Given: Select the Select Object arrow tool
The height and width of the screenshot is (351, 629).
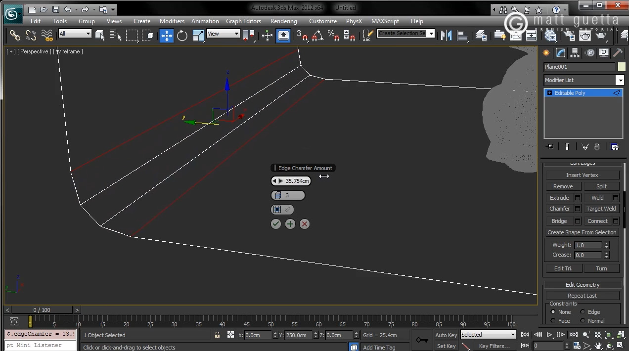Looking at the screenshot, I should pyautogui.click(x=100, y=35).
